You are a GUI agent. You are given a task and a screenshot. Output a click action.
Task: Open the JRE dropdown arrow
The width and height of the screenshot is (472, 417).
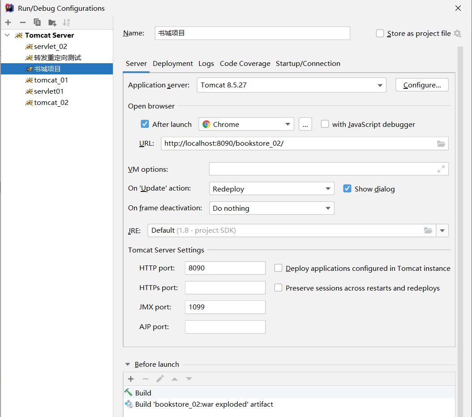[x=442, y=230]
